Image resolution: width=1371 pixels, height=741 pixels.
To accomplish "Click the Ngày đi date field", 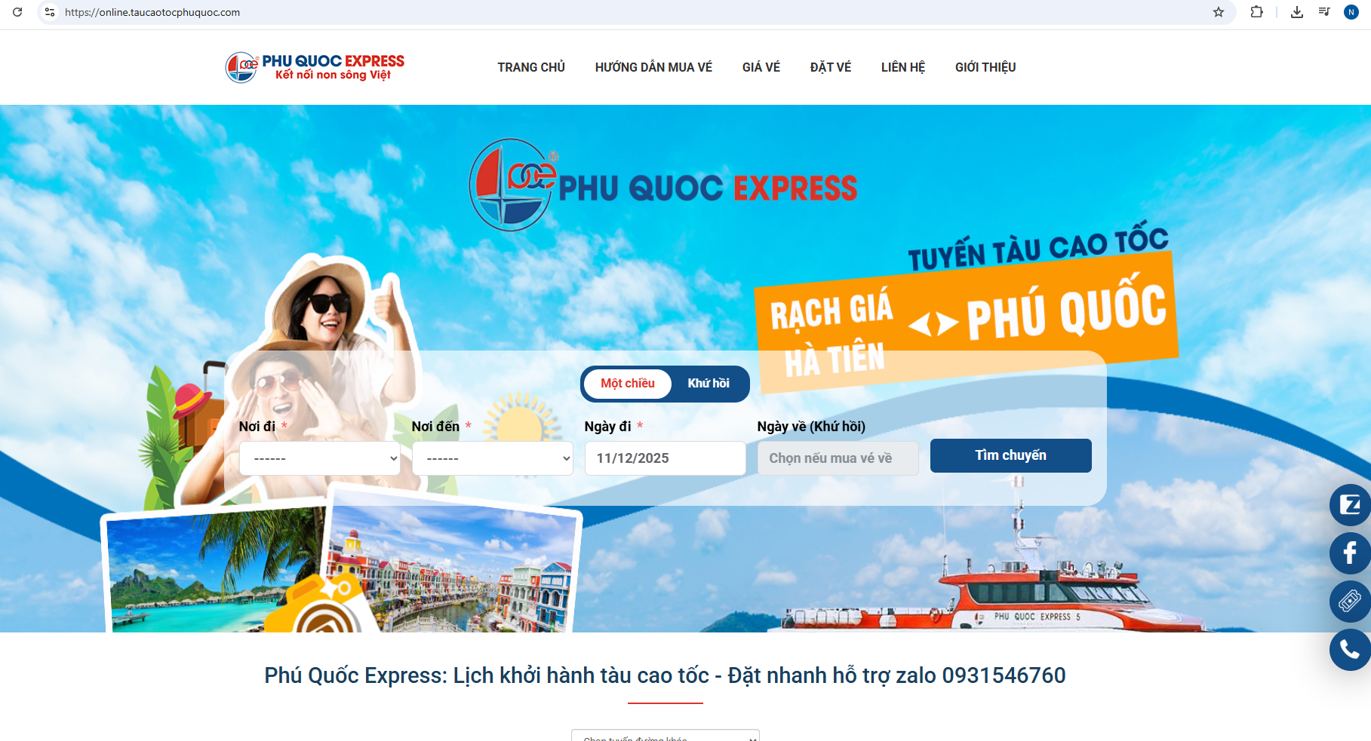I will 666,458.
